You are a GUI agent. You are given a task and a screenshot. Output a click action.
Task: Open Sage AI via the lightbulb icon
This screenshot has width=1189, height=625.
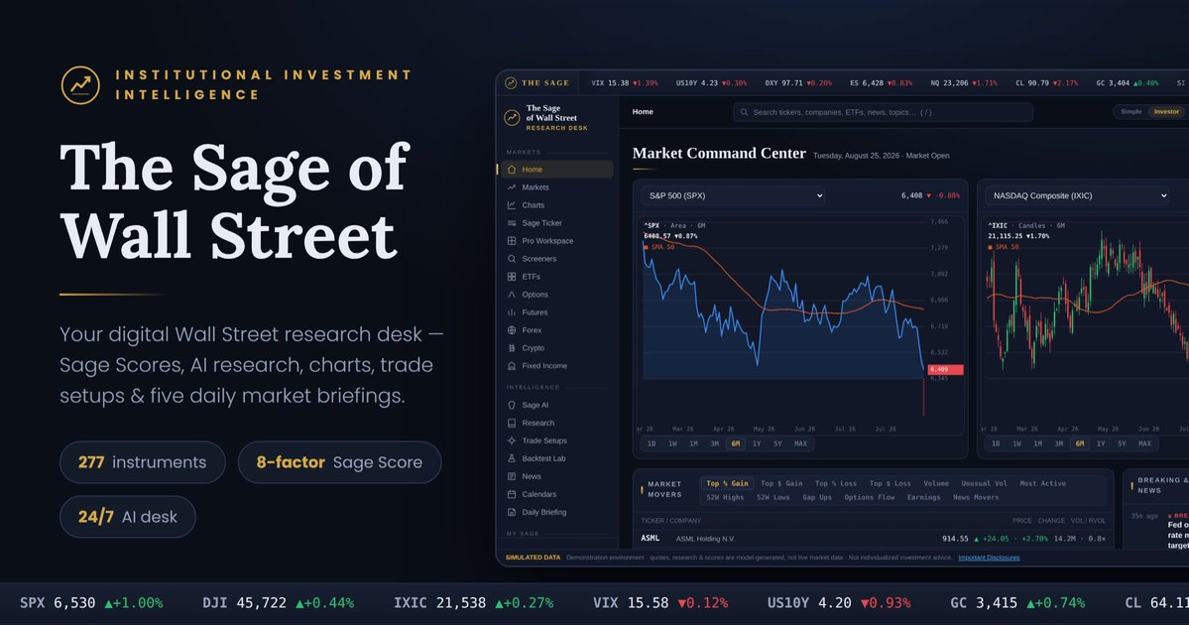coord(512,405)
